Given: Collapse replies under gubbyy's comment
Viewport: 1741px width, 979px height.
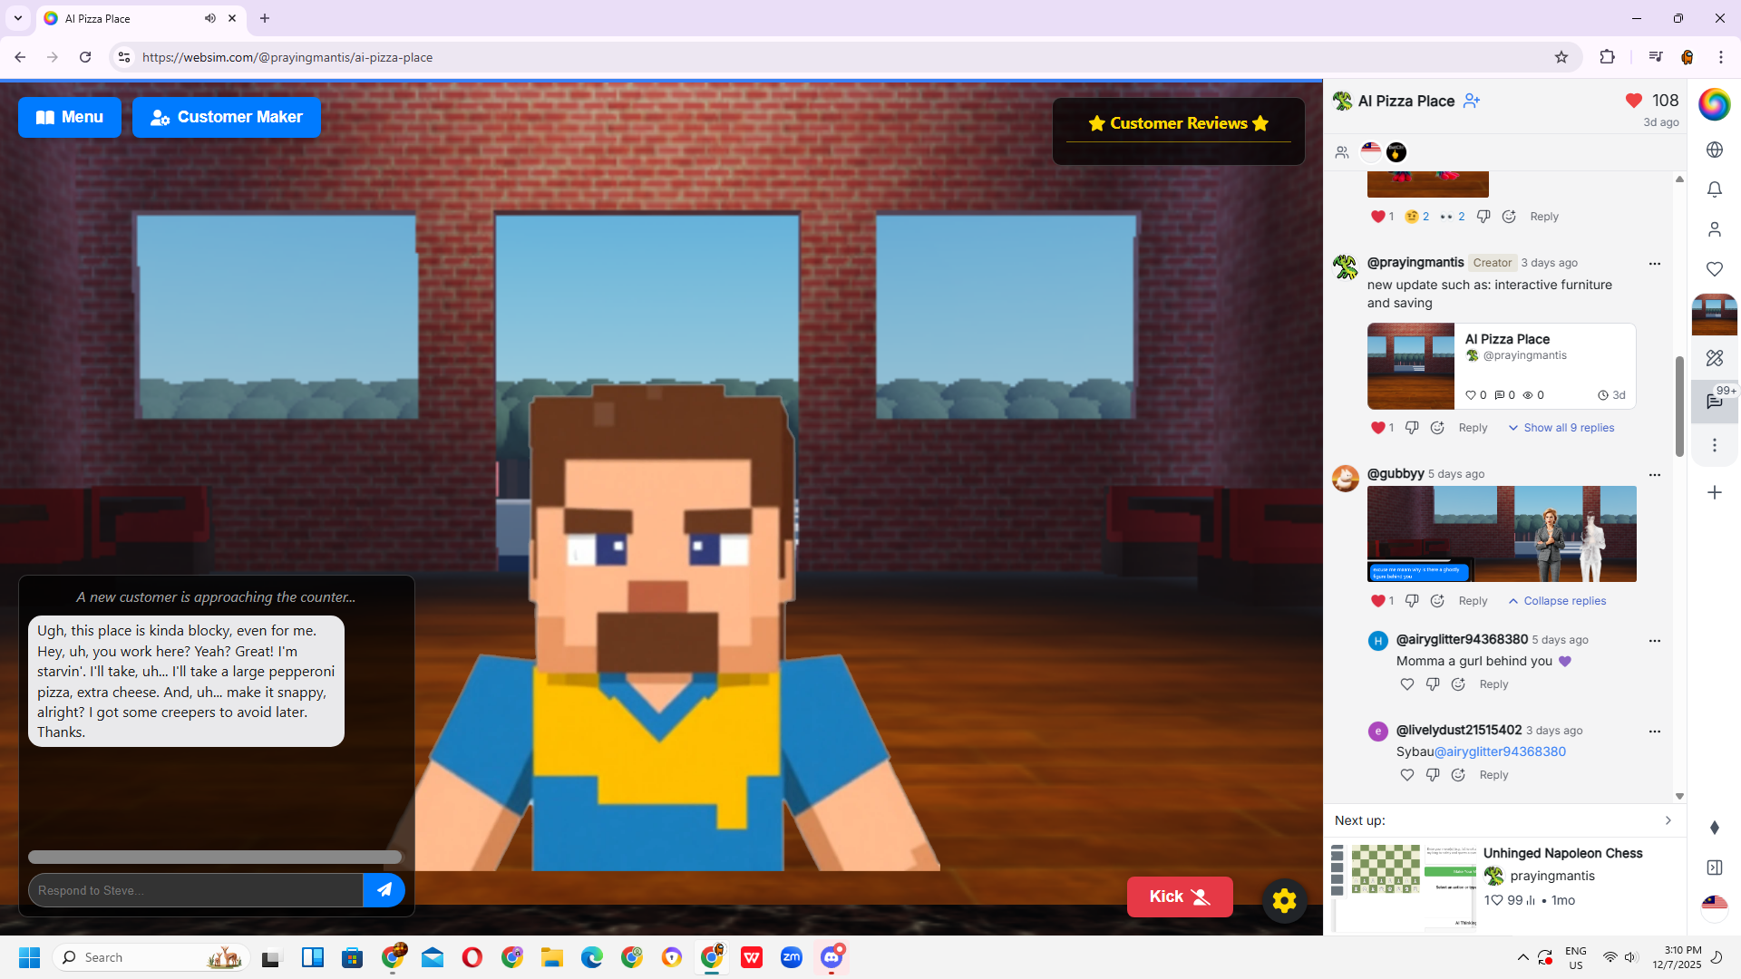Looking at the screenshot, I should click(x=1557, y=601).
